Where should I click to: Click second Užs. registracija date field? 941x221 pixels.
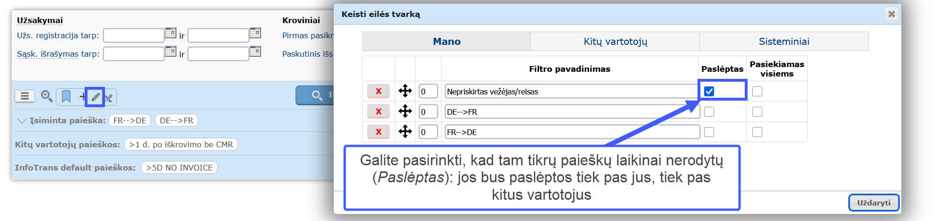coord(218,35)
